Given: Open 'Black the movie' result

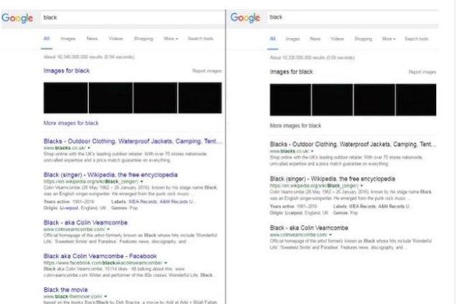Looking at the screenshot, I should (x=66, y=290).
